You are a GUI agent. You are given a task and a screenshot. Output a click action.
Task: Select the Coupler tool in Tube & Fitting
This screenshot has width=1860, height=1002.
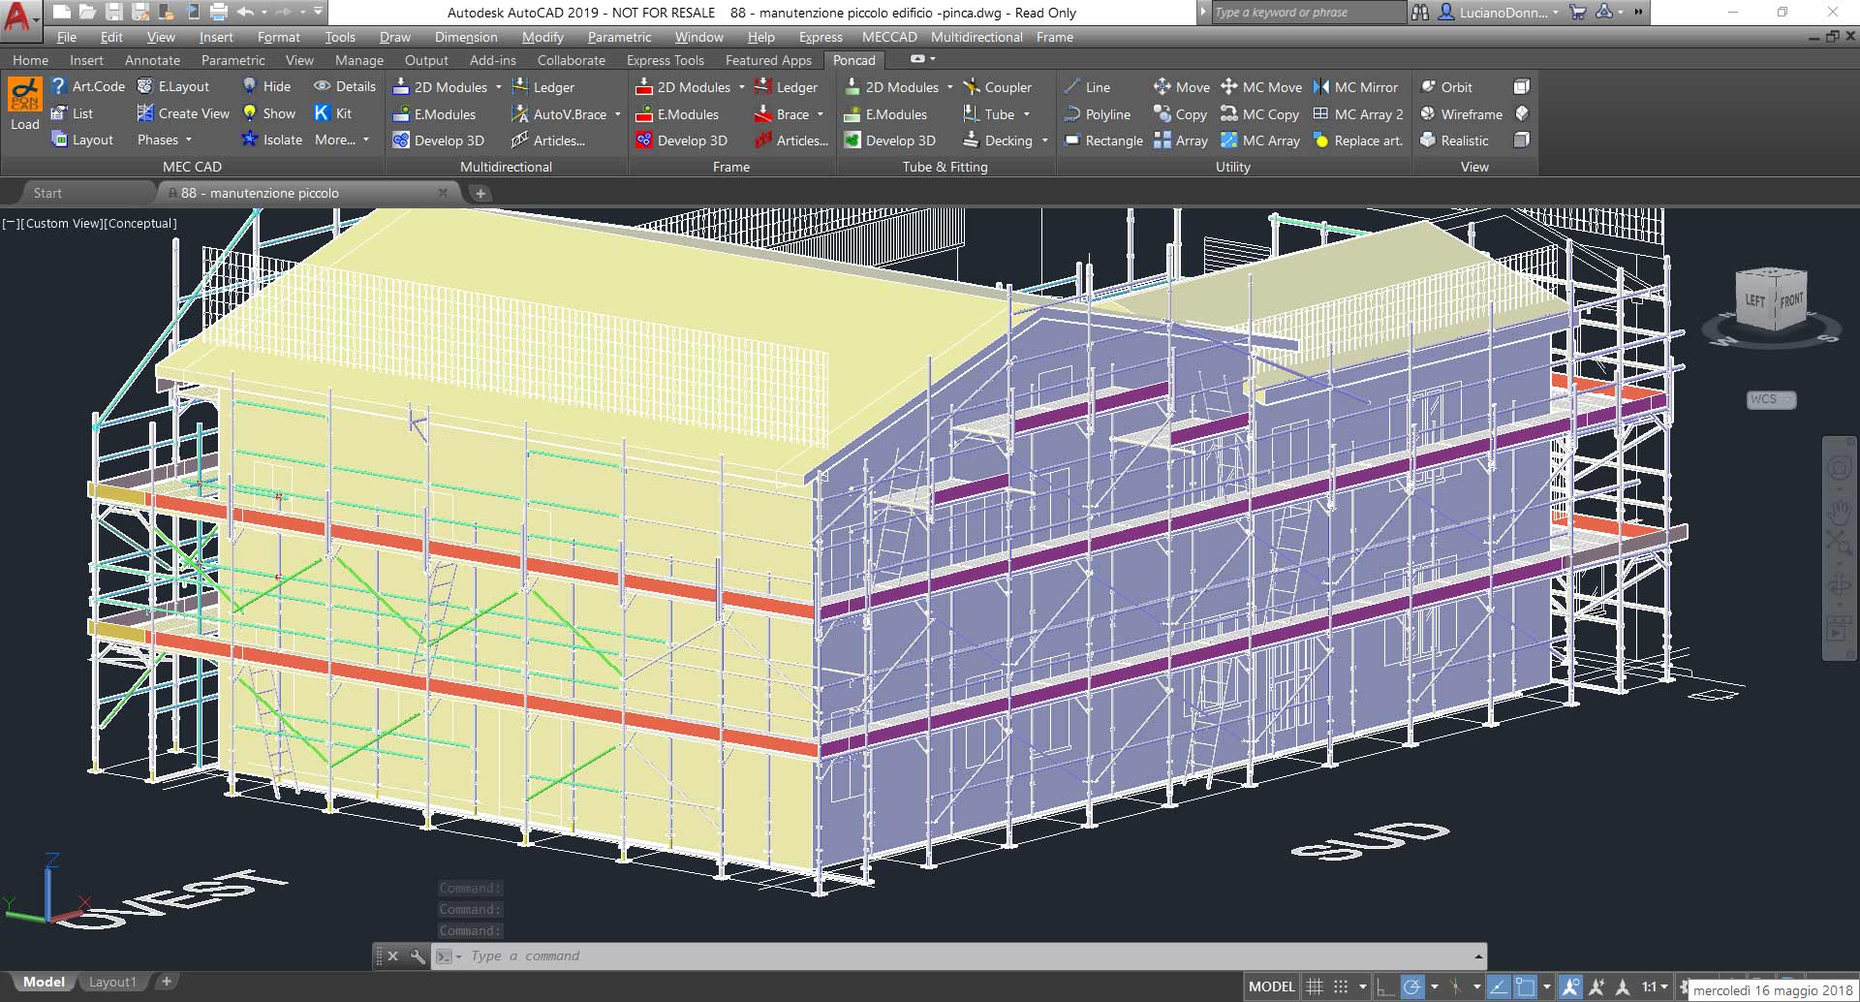pyautogui.click(x=1000, y=86)
